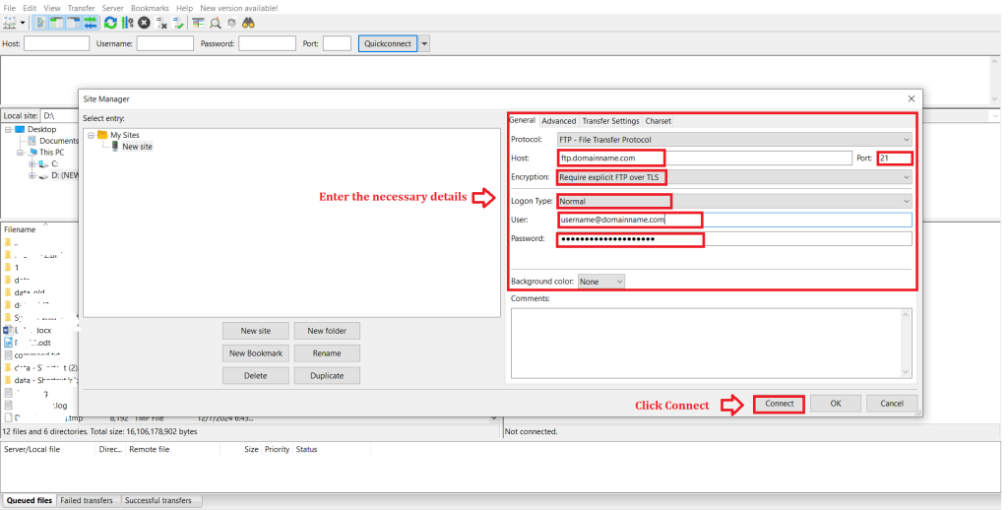Switch to the Failed transfers tab

87,500
